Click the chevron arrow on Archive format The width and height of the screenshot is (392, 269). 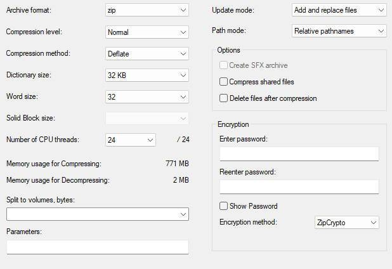click(183, 10)
